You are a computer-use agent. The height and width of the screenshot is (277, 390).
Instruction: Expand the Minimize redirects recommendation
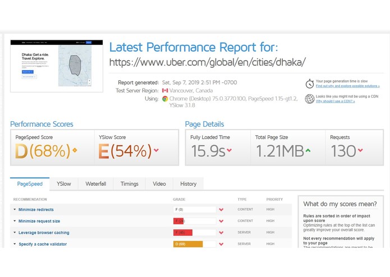(x=15, y=209)
